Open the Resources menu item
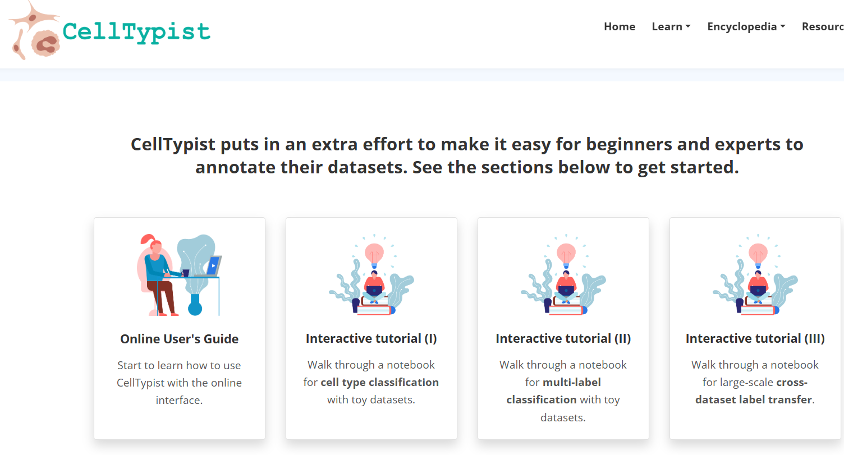This screenshot has height=455, width=844. point(823,26)
